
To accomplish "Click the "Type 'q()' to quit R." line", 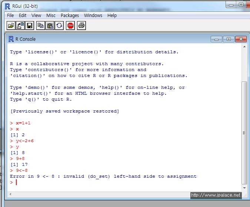I will pos(41,100).
